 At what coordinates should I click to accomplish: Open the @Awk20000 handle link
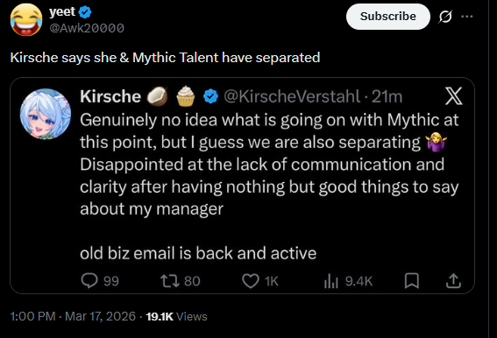[x=87, y=28]
